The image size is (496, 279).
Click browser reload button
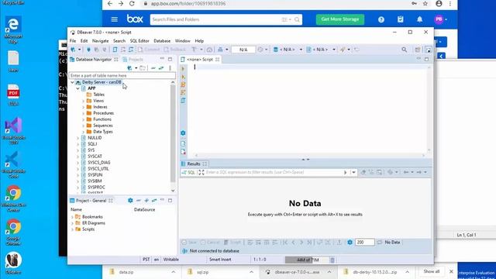[132, 3]
